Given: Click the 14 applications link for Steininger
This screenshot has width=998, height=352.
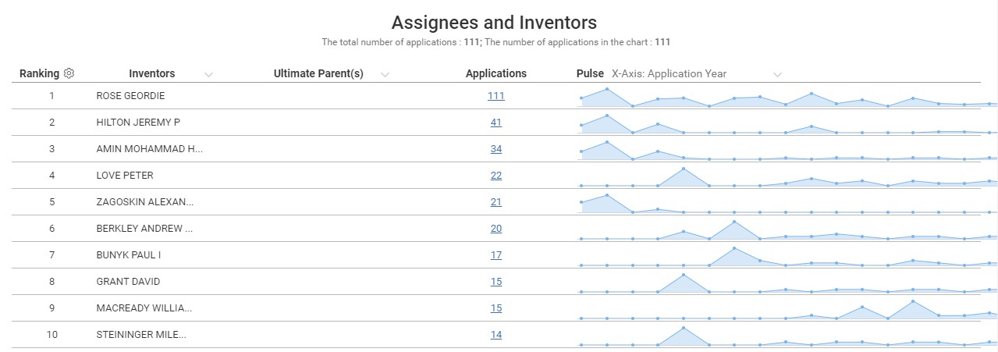Looking at the screenshot, I should coord(496,335).
